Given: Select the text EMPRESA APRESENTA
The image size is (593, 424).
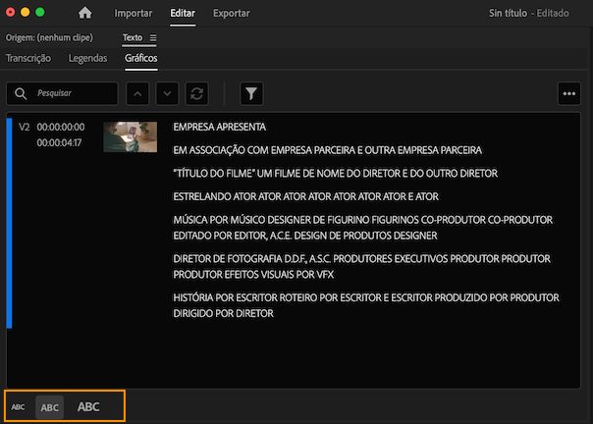Looking at the screenshot, I should coord(219,127).
